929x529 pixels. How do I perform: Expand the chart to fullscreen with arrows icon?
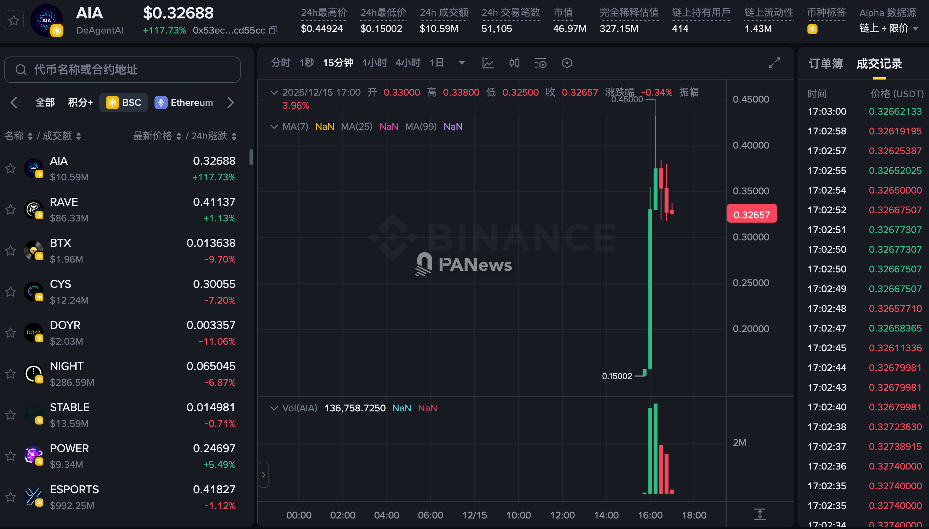coord(774,62)
